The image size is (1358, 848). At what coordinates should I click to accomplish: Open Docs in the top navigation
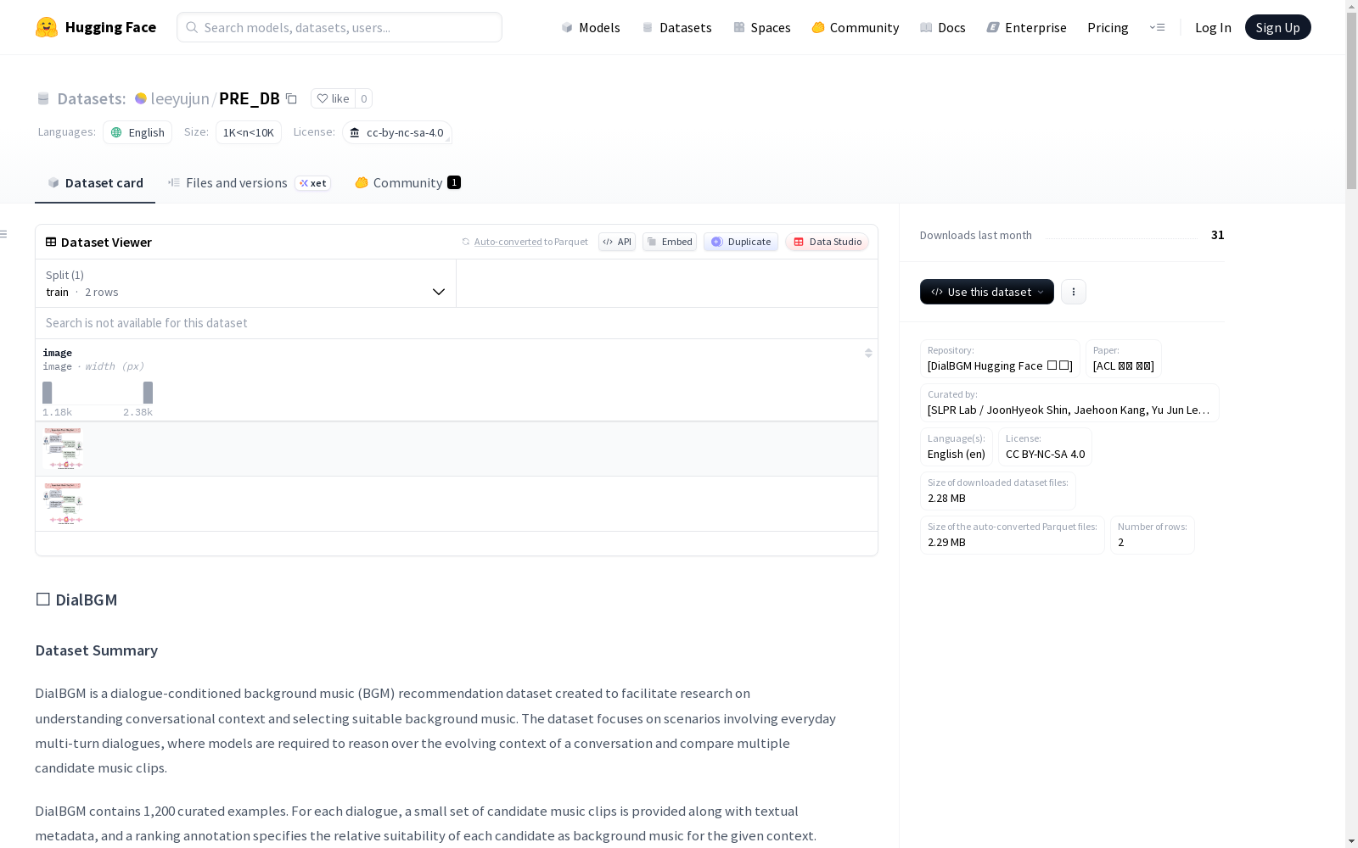(943, 27)
